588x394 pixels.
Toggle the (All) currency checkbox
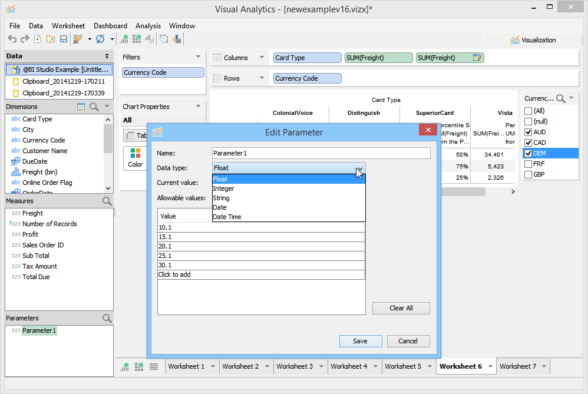tap(528, 111)
